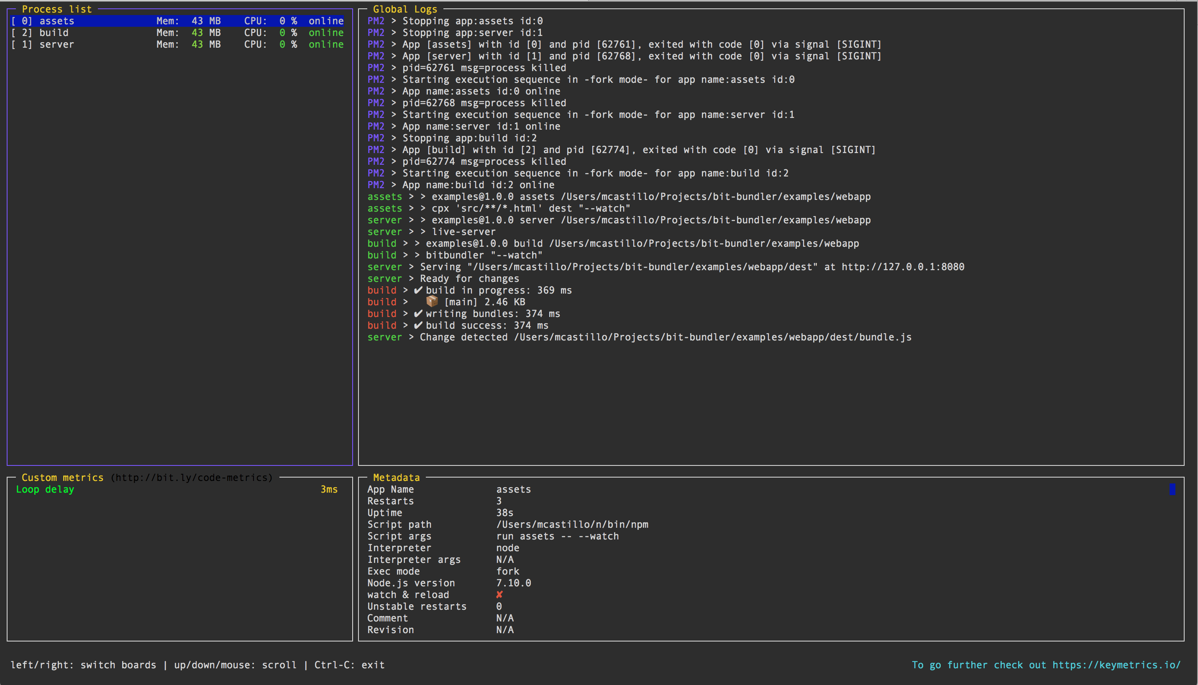The width and height of the screenshot is (1198, 685).
Task: Click the package emoji icon in build log
Action: [432, 301]
